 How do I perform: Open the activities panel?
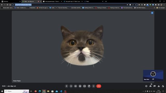point(159,86)
